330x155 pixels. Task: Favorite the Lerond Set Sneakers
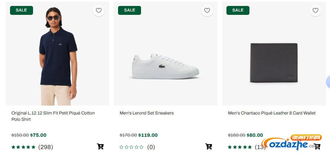(x=207, y=10)
